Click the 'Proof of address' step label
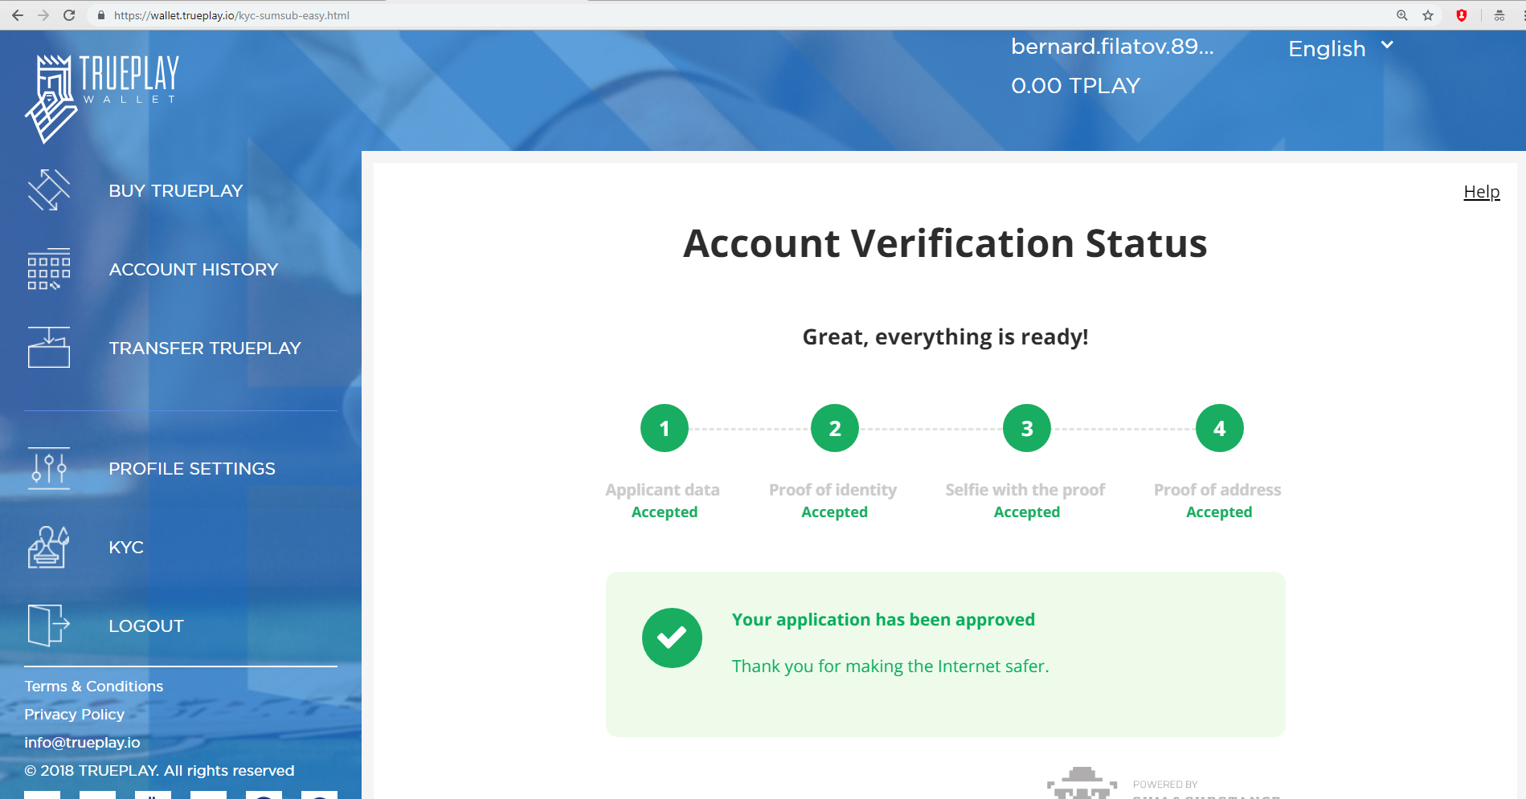Image resolution: width=1526 pixels, height=799 pixels. click(x=1218, y=490)
